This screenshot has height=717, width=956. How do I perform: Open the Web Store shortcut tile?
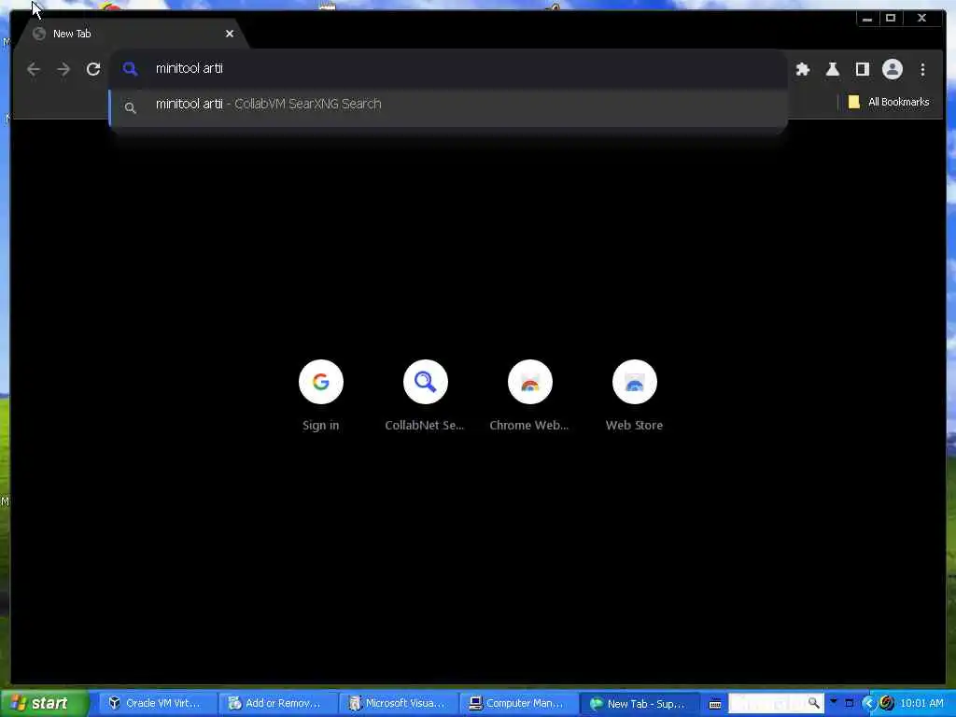[x=634, y=396]
